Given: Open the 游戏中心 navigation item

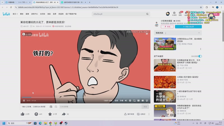Looking at the screenshot, I should (x=34, y=14).
